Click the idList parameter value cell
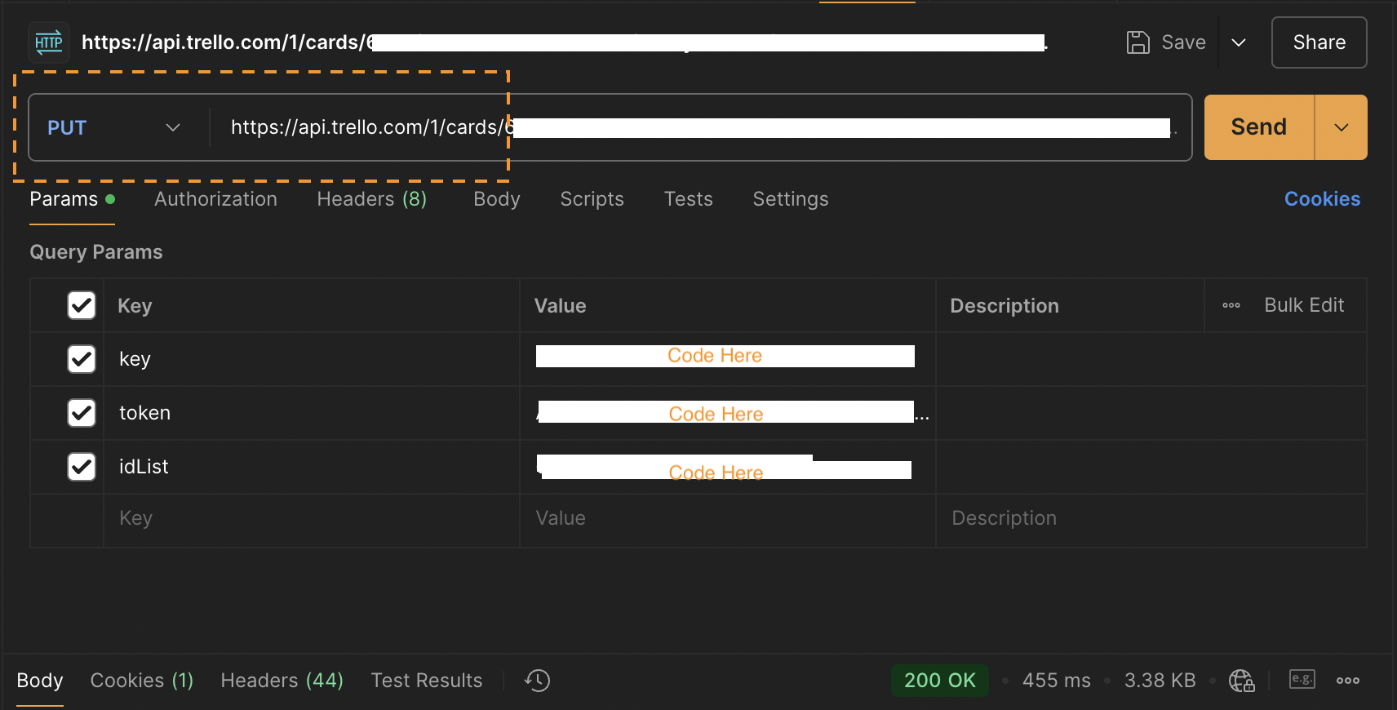This screenshot has height=710, width=1397. [728, 467]
